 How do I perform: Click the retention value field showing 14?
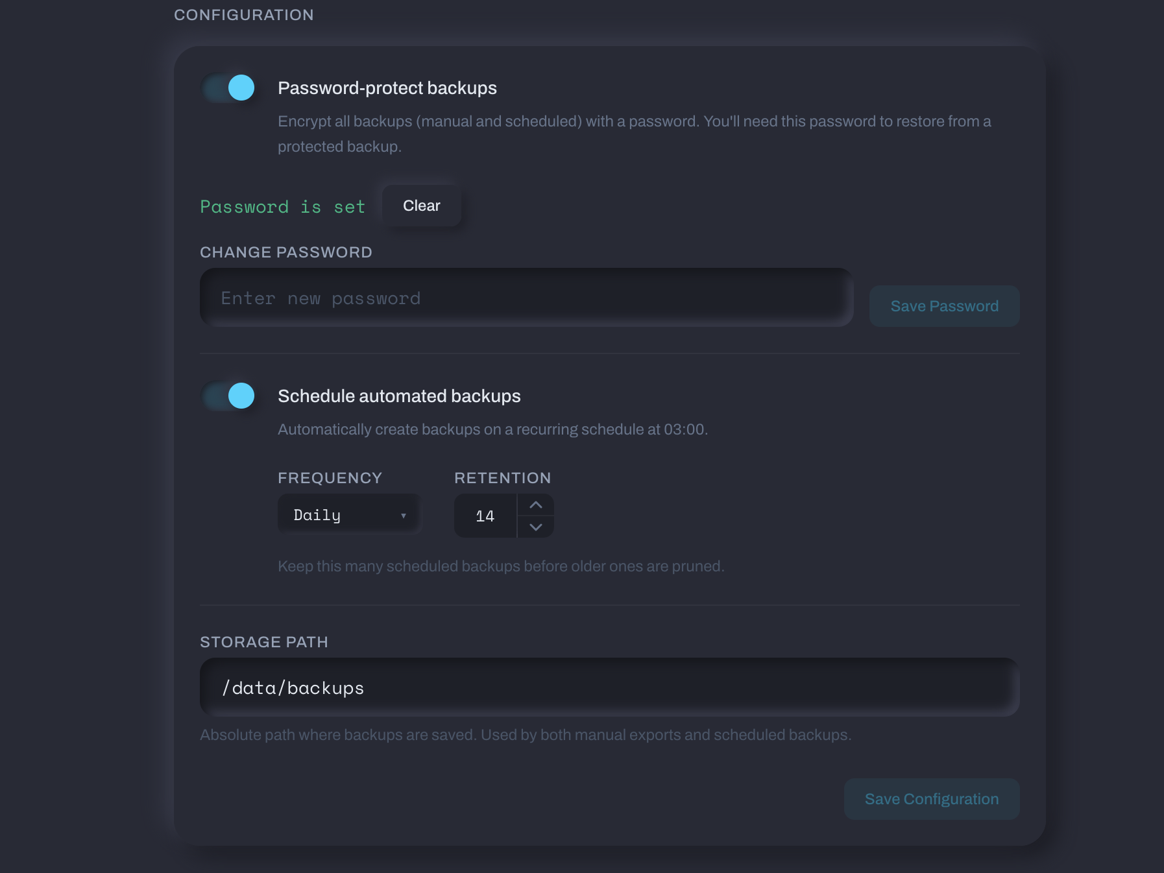point(485,516)
